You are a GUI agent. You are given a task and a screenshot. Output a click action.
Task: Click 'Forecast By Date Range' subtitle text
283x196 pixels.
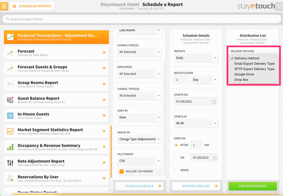33,55
